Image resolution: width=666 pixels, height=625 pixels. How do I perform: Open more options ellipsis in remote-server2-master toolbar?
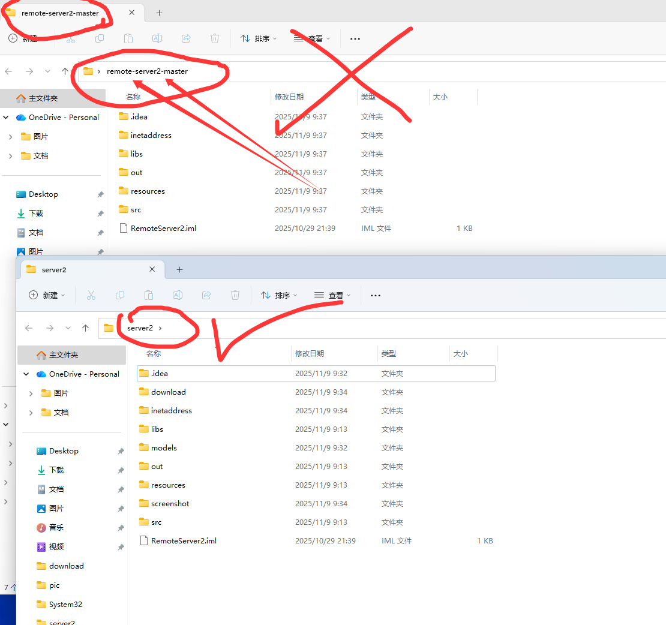tap(355, 38)
